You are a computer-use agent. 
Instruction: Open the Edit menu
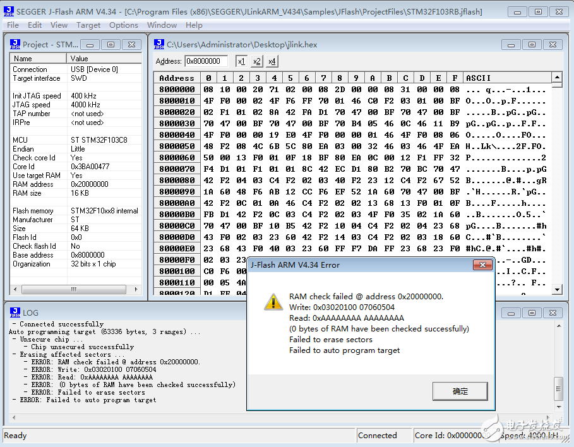(34, 25)
